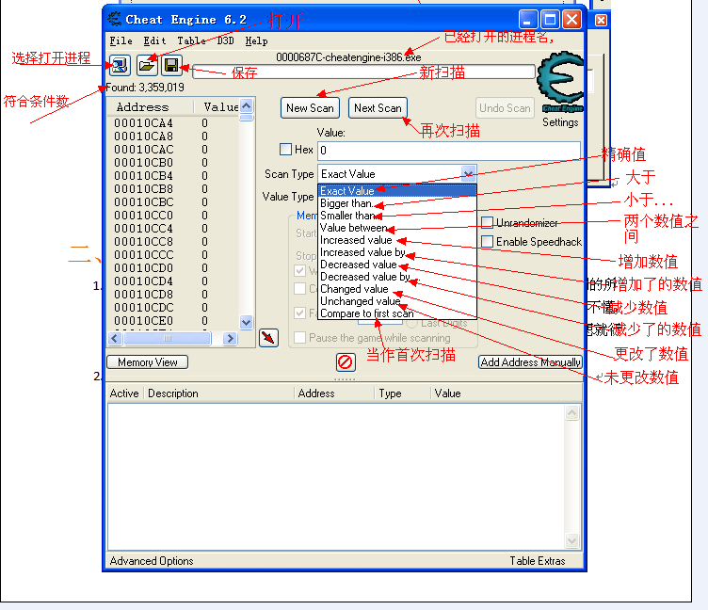This screenshot has height=610, width=708.
Task: Click the floppy disk save icon
Action: coord(171,66)
